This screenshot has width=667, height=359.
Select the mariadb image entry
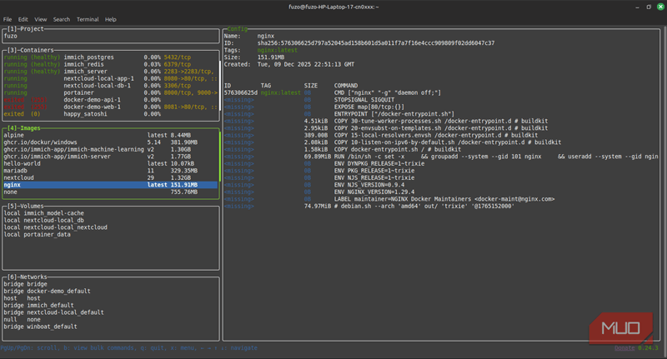coord(111,171)
